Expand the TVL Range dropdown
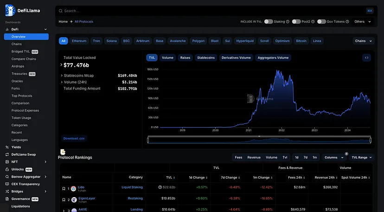Image resolution: width=384 pixels, height=212 pixels. (x=362, y=157)
